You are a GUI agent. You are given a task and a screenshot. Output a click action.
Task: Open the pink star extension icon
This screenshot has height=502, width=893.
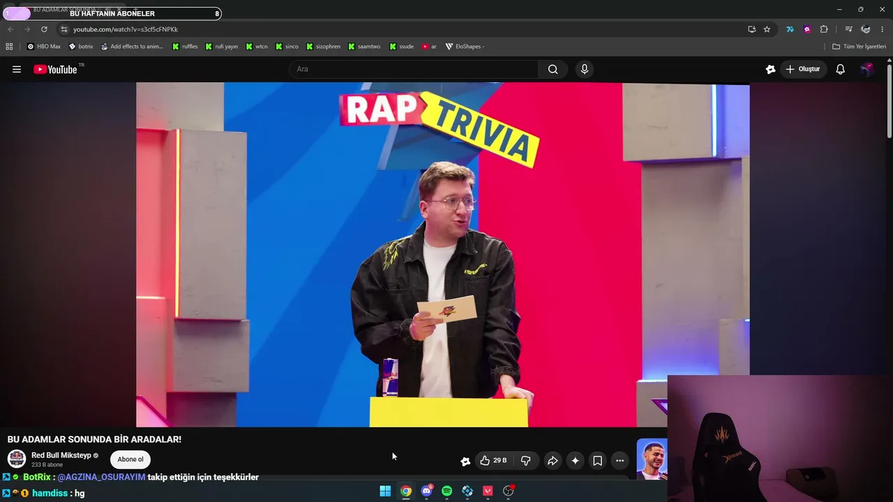tap(807, 29)
